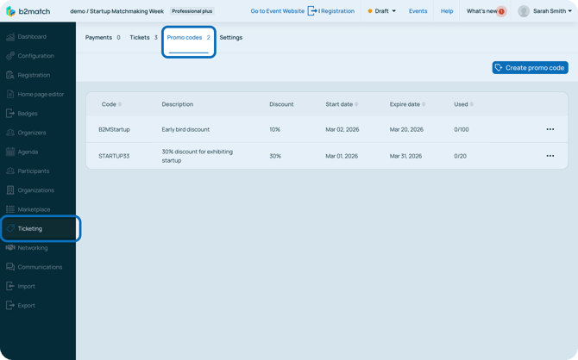The height and width of the screenshot is (360, 578).
Task: Click the Export icon in sidebar
Action: point(10,305)
